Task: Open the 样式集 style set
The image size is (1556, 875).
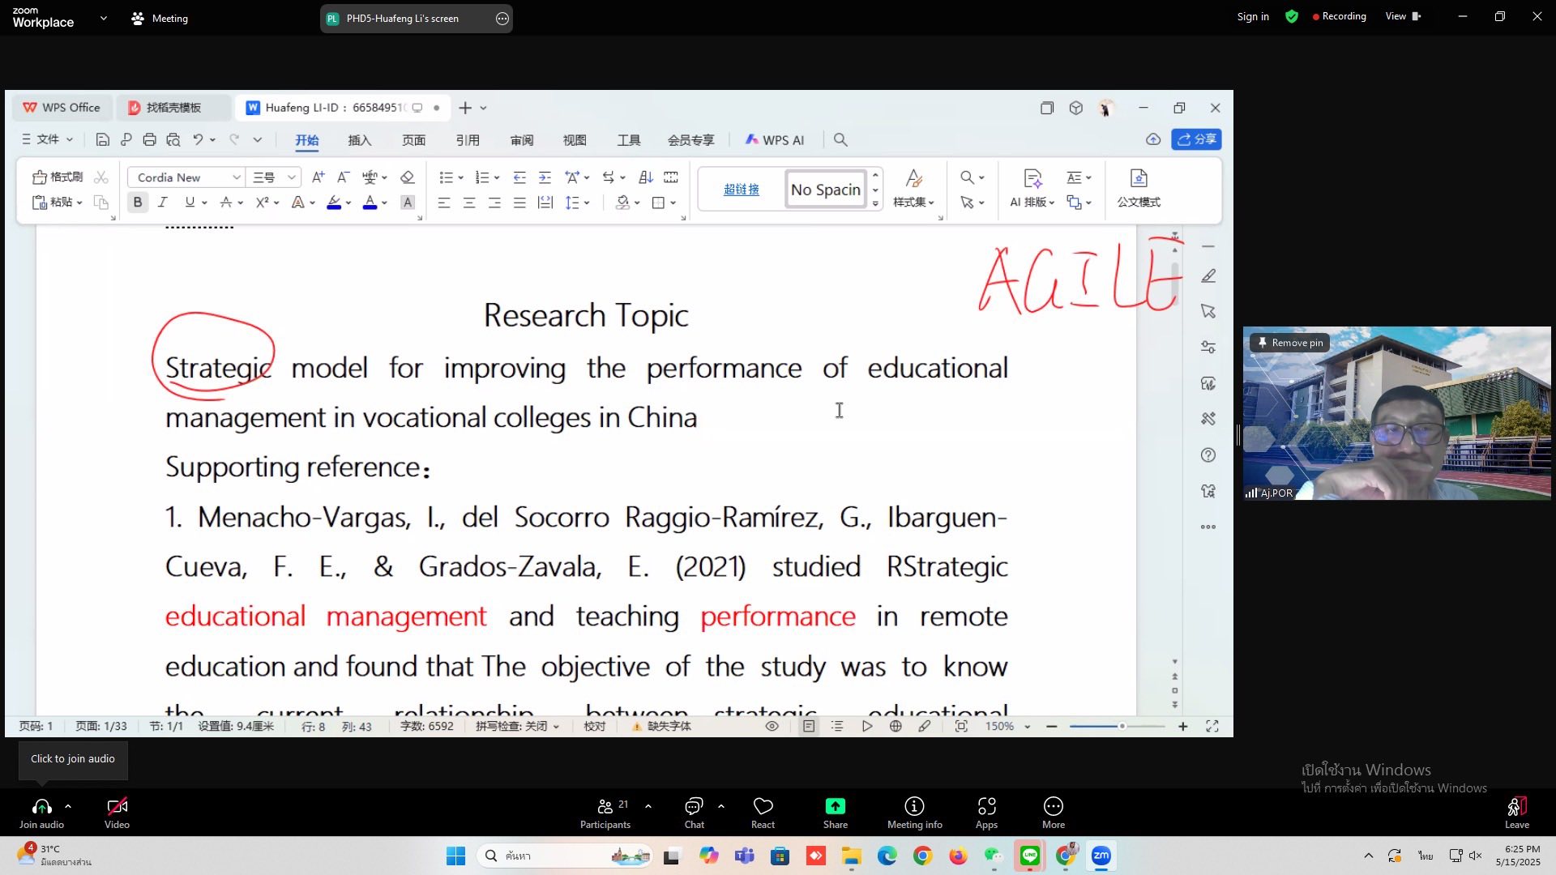Action: click(913, 189)
